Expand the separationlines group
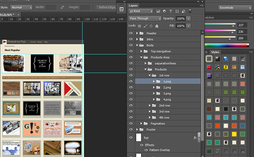The width and height of the screenshot is (254, 157). pos(146,63)
